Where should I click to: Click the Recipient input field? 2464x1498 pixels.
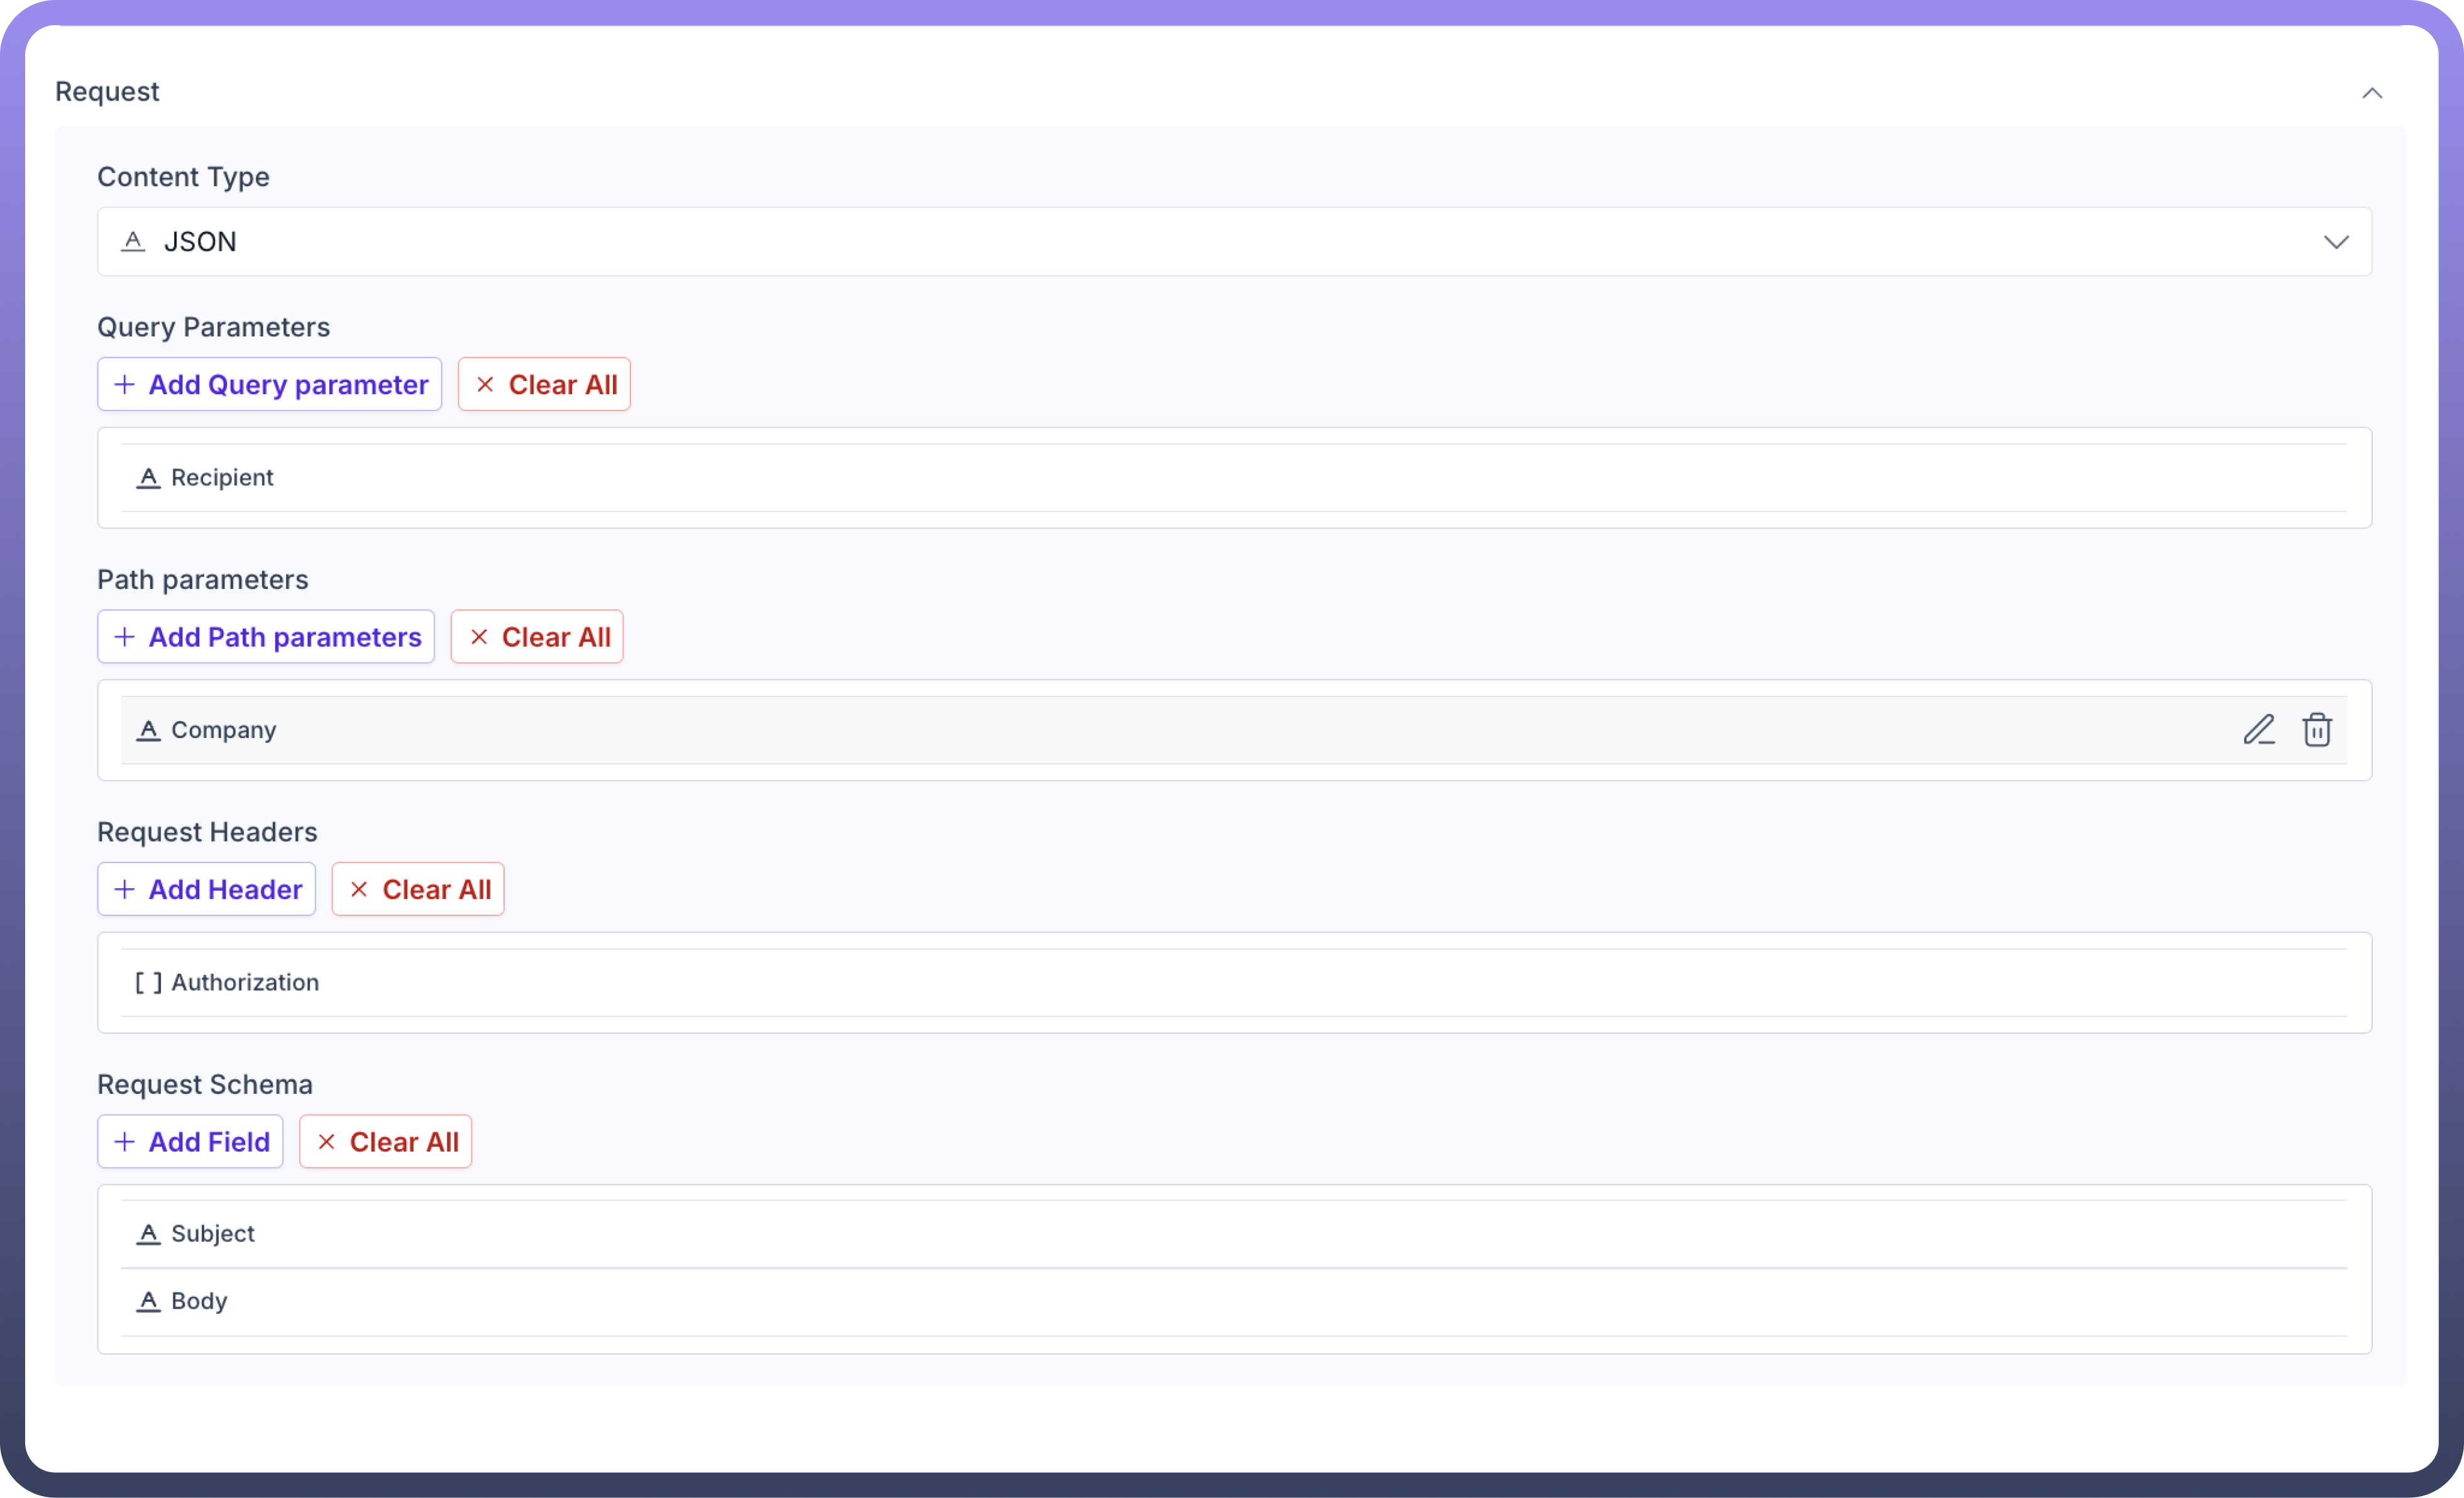tap(1200, 478)
